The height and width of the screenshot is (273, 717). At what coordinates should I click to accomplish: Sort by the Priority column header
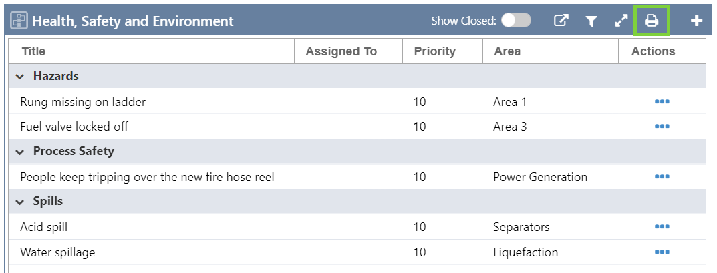click(434, 51)
